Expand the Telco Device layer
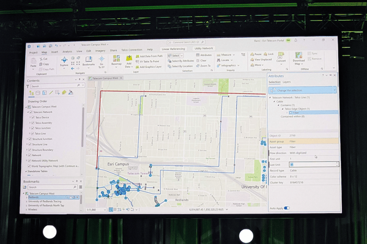Screen dimensions: 367x244 coord(30,118)
